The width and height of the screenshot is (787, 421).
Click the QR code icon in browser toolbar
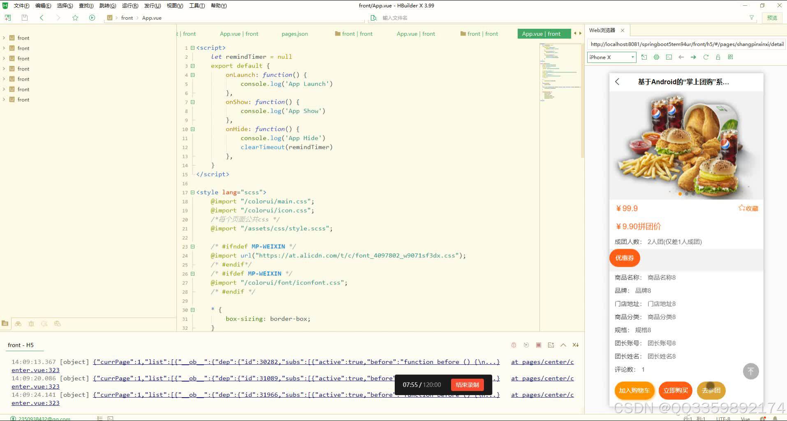731,57
